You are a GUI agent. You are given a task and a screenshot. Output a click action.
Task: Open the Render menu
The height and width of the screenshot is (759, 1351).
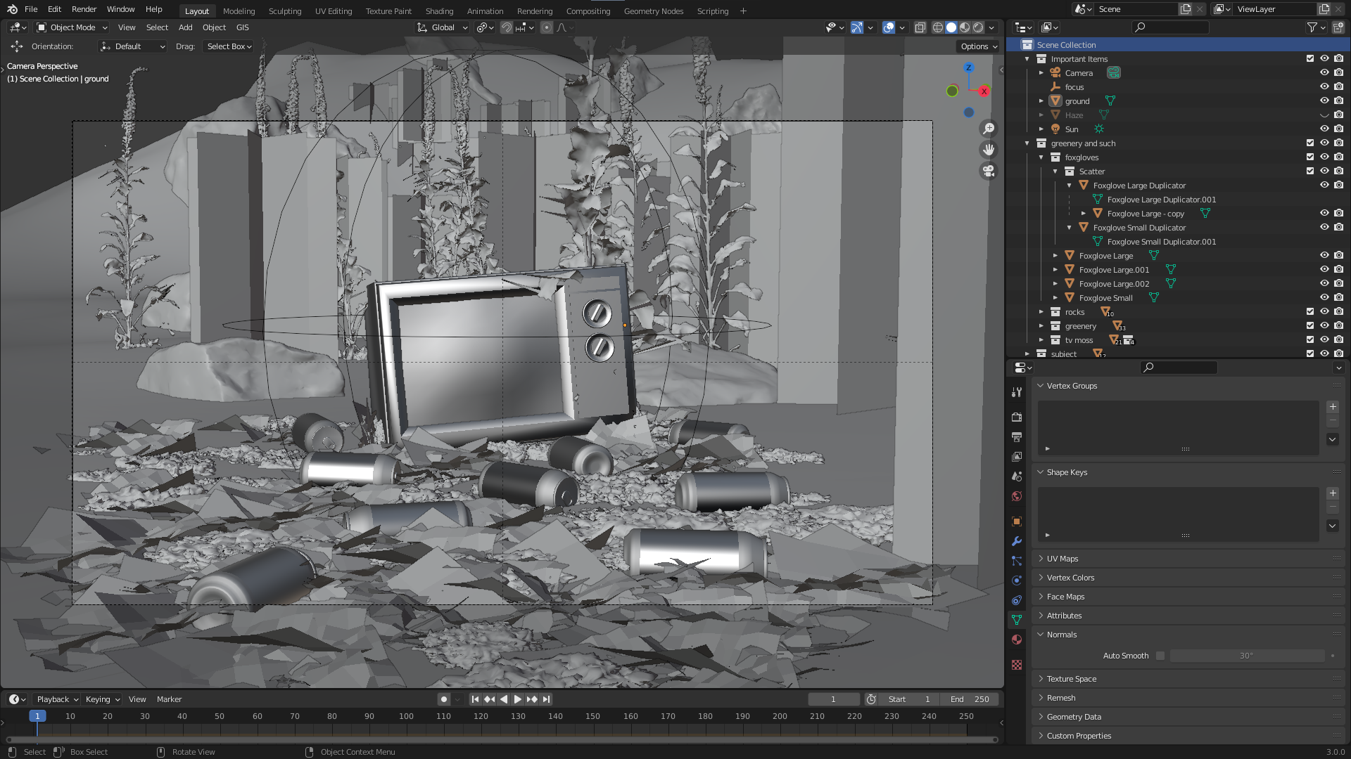84,9
